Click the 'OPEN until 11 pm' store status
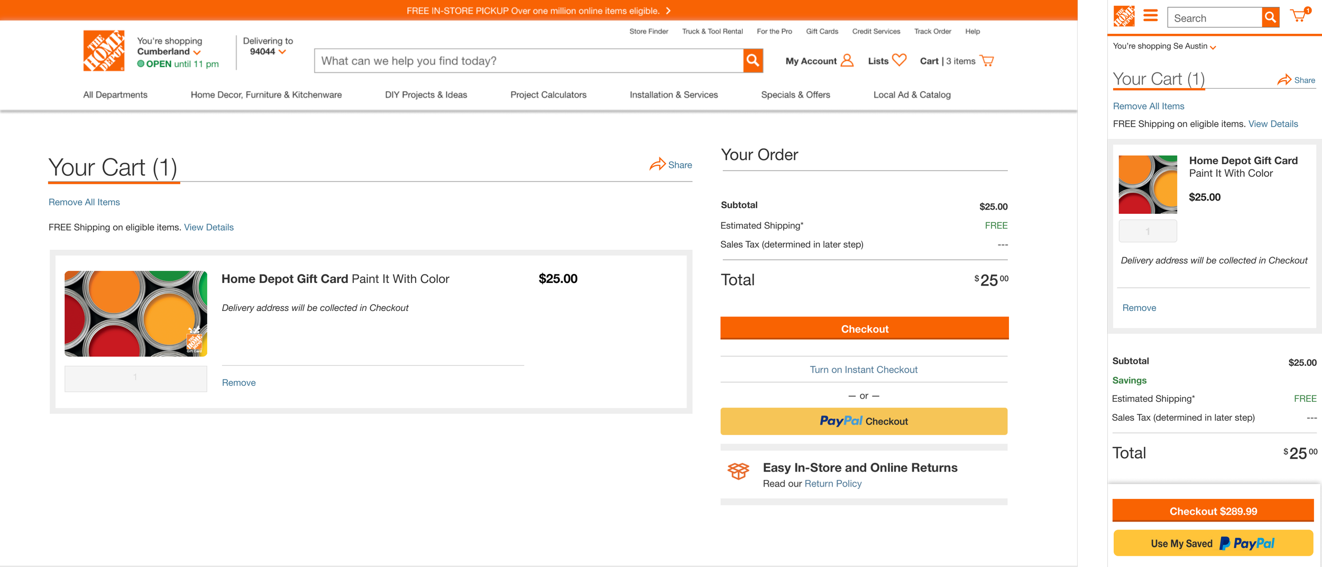 point(178,64)
